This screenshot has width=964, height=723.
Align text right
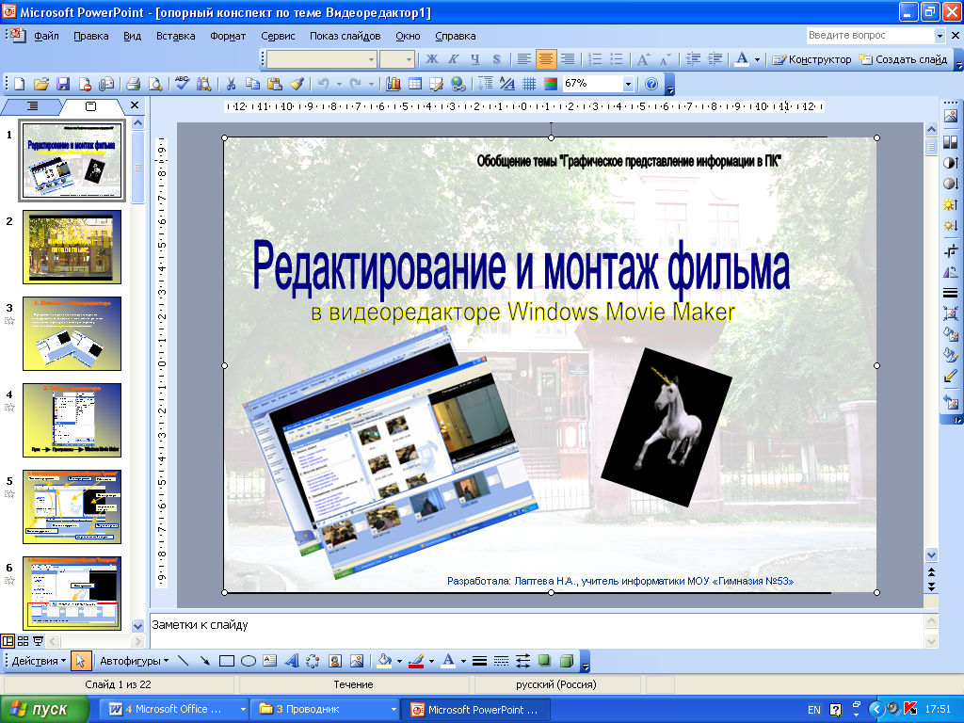(x=567, y=59)
